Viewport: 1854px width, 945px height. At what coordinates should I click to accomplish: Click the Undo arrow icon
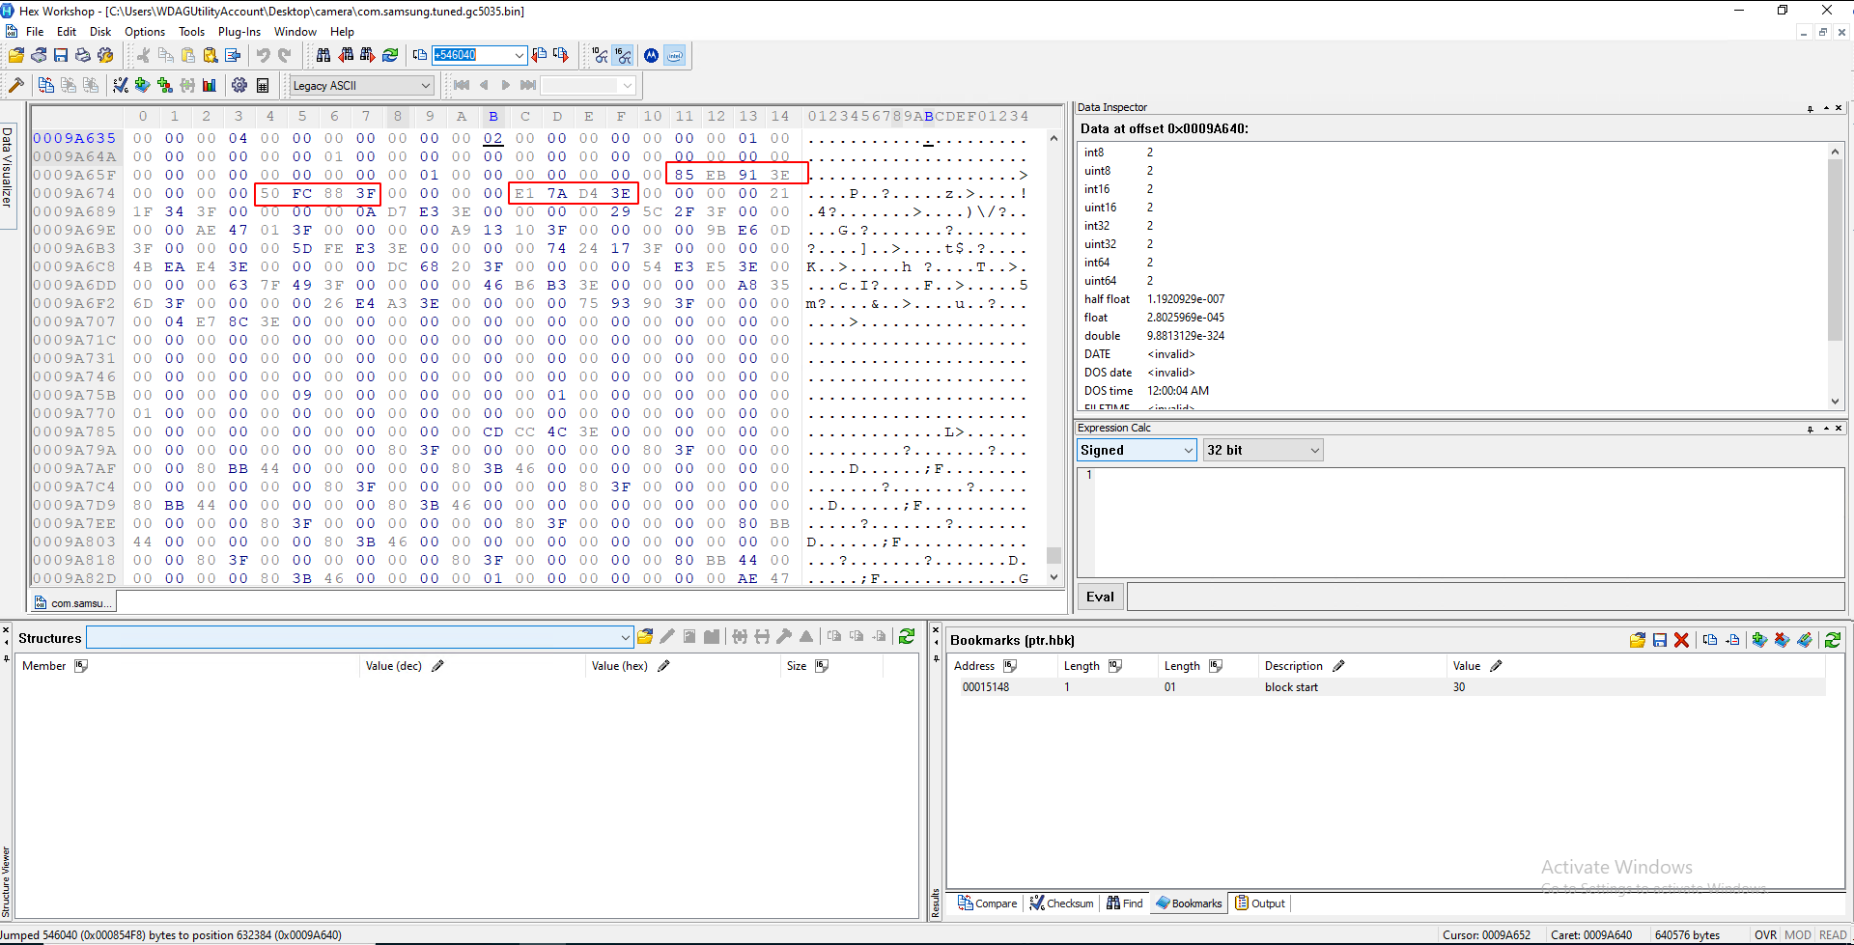click(x=263, y=55)
